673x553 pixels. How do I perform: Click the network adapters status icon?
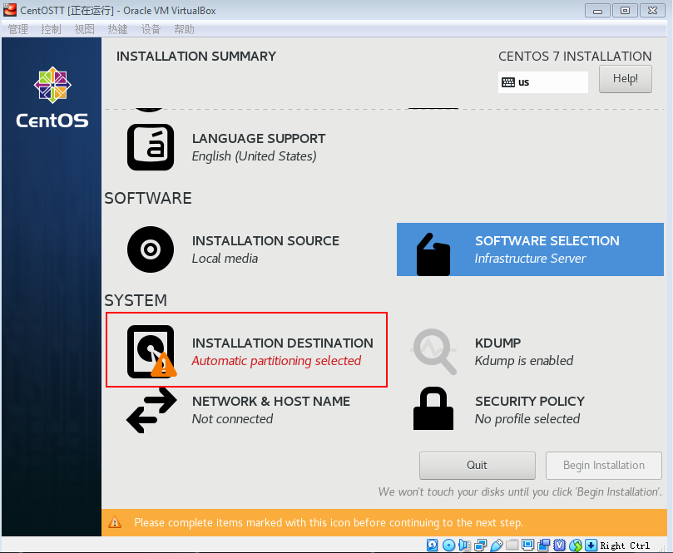pos(481,545)
